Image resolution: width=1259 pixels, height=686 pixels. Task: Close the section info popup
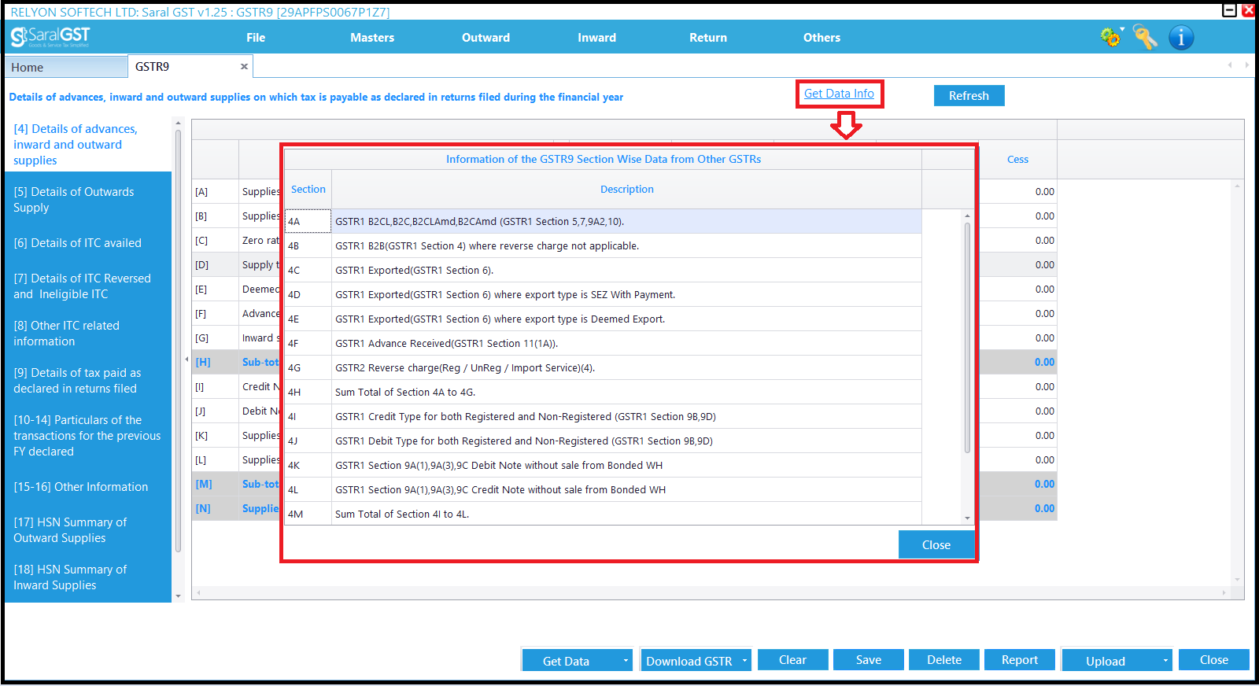coord(936,544)
